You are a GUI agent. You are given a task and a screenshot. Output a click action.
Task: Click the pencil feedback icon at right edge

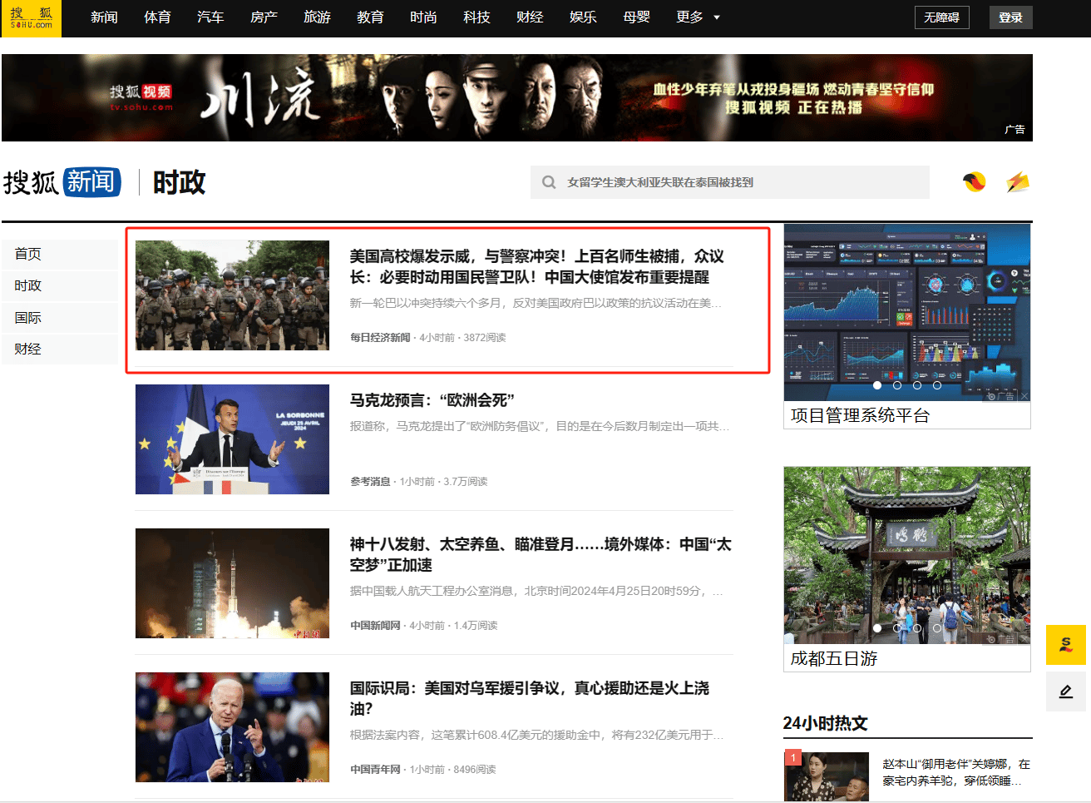pos(1066,691)
